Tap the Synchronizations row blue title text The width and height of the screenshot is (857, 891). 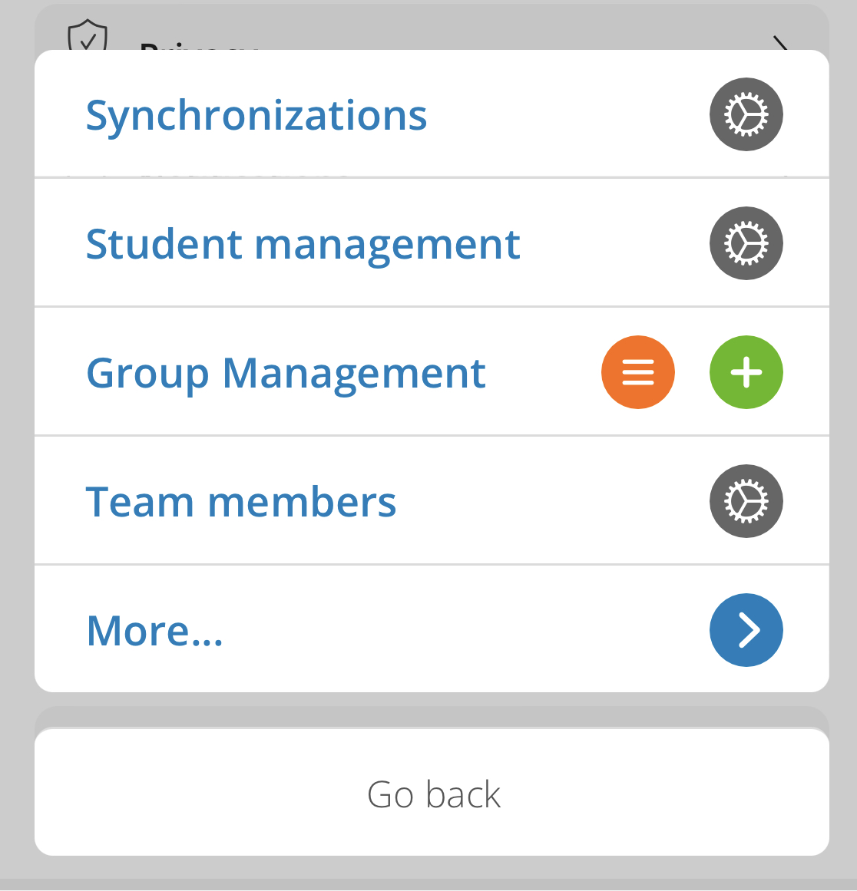pyautogui.click(x=256, y=117)
